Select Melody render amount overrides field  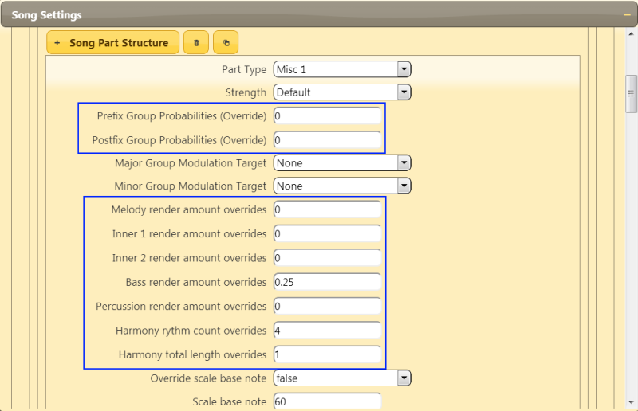pyautogui.click(x=328, y=209)
